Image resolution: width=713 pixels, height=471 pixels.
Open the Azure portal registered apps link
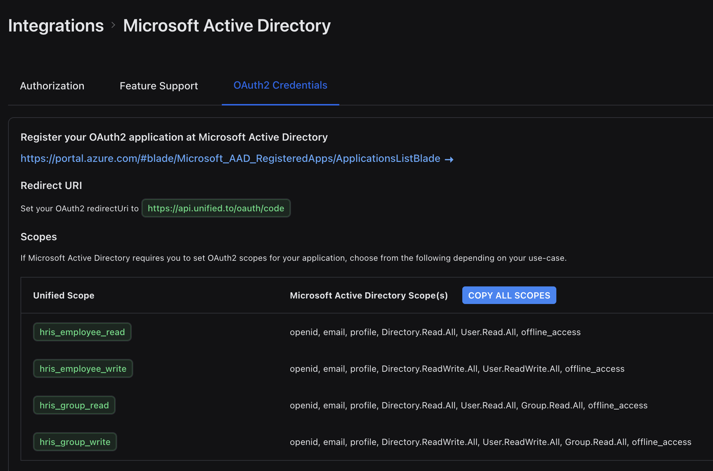click(x=230, y=158)
